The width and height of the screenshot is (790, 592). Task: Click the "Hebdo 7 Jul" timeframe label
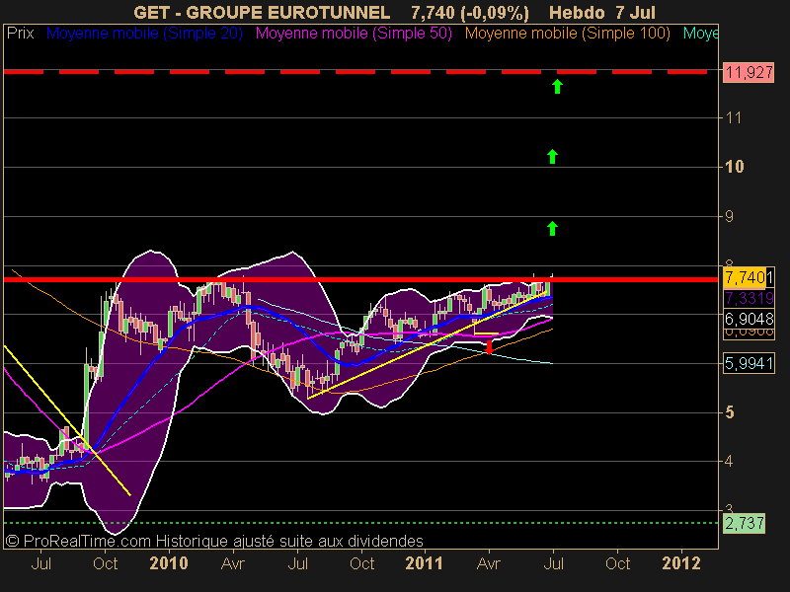602,13
